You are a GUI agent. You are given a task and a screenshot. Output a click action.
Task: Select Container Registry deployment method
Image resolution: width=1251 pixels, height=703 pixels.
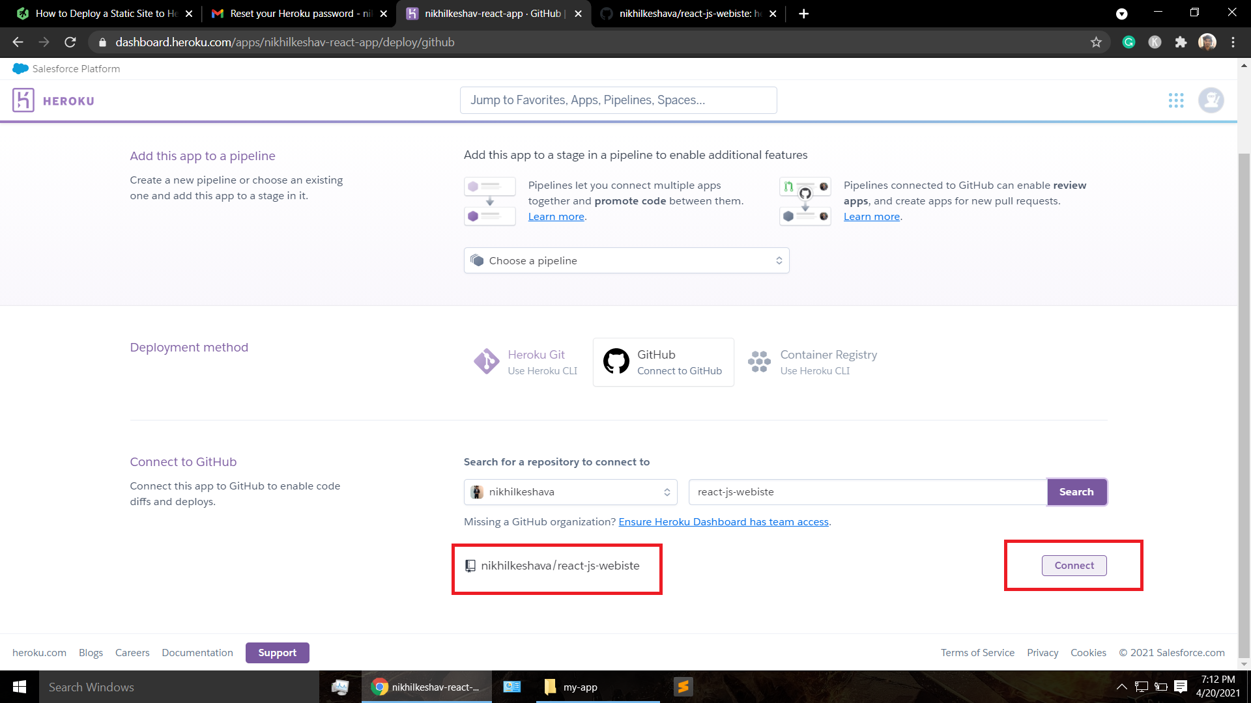812,362
